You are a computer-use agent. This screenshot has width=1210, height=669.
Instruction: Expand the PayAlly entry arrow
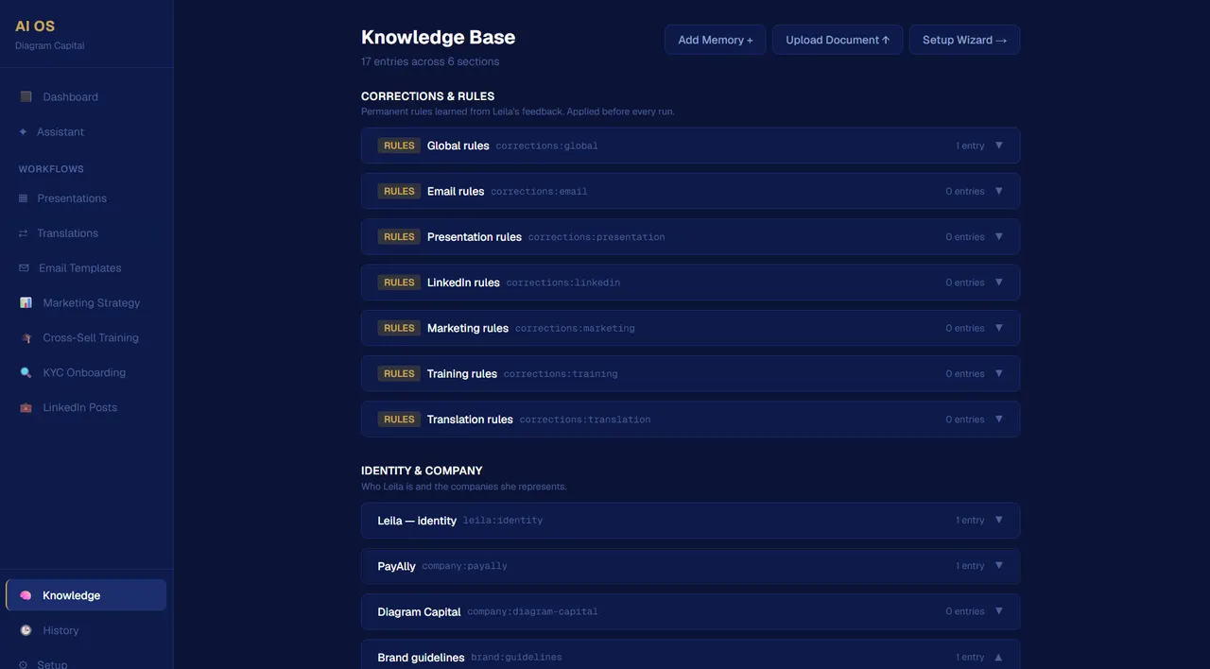point(998,565)
